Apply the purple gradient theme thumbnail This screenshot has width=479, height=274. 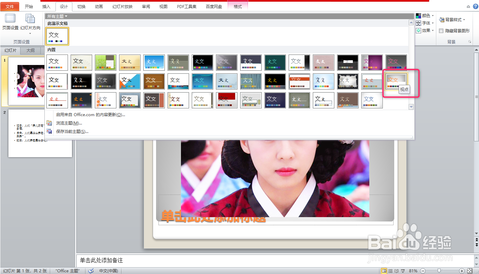(372, 63)
